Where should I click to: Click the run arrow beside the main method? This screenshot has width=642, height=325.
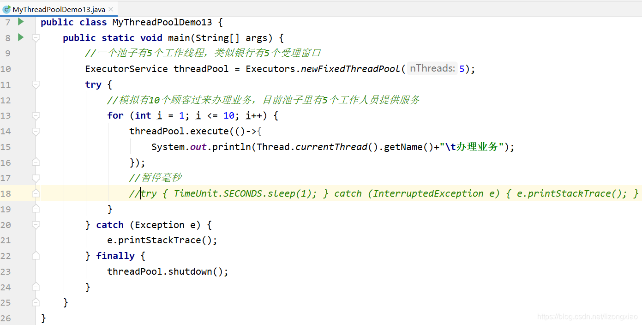coord(21,37)
